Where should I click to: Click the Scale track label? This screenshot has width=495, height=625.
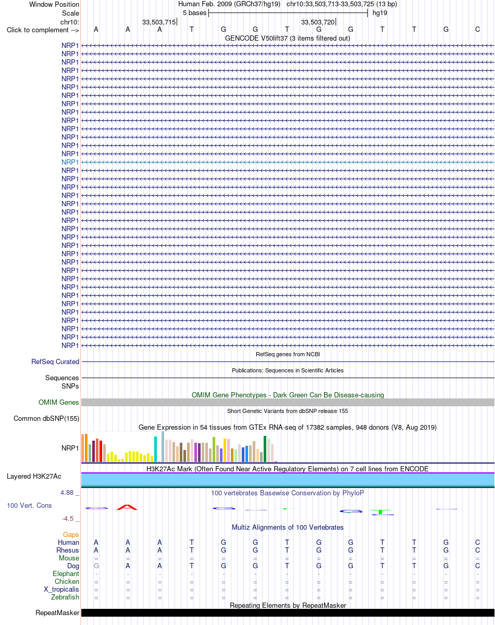tap(70, 13)
